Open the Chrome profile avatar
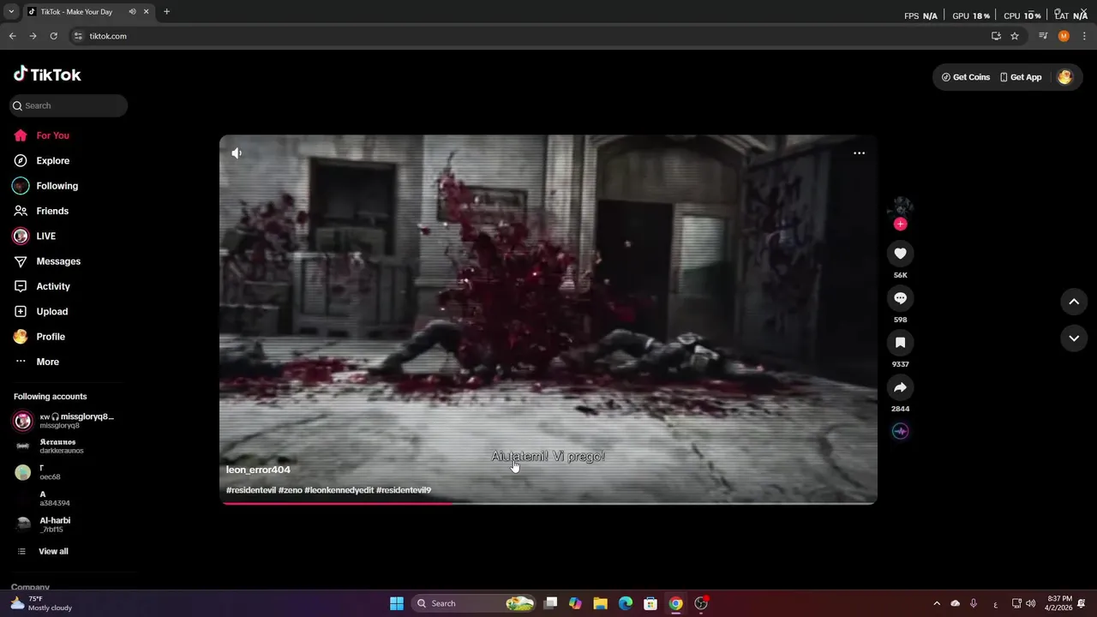 tap(1064, 36)
